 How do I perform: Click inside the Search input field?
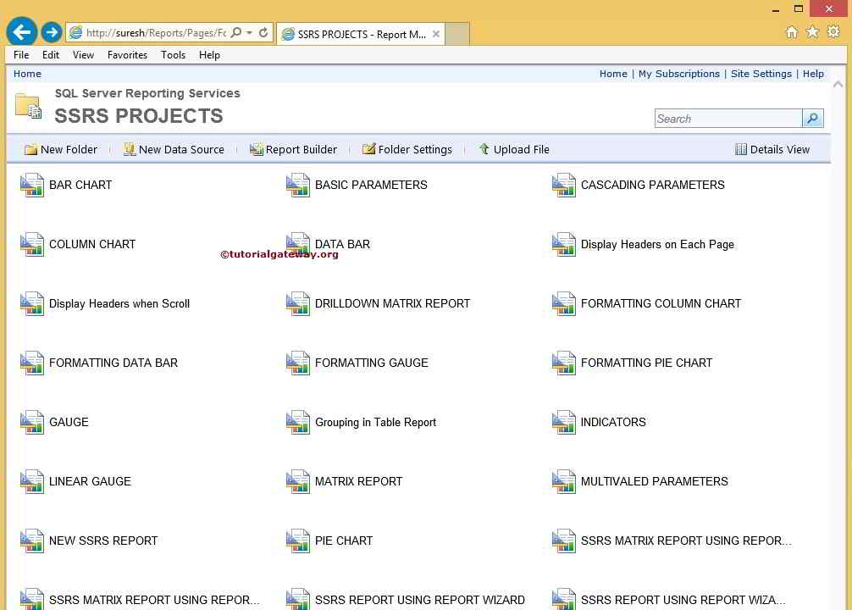coord(728,119)
